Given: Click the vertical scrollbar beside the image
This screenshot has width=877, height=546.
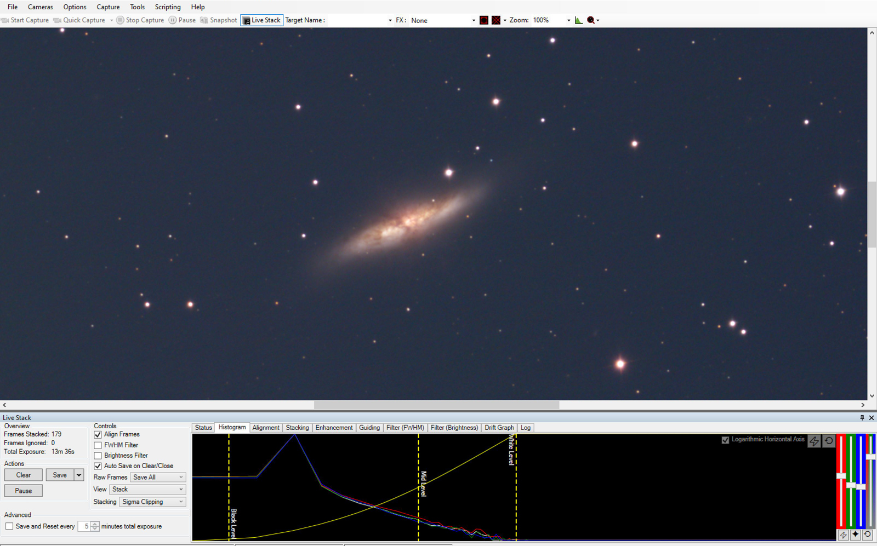Looking at the screenshot, I should (x=872, y=214).
